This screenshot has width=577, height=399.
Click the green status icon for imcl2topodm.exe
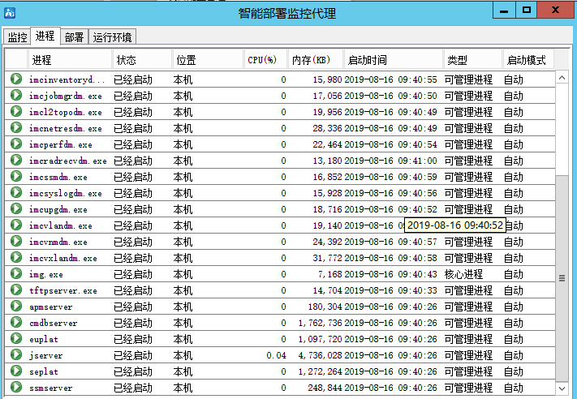(16, 111)
